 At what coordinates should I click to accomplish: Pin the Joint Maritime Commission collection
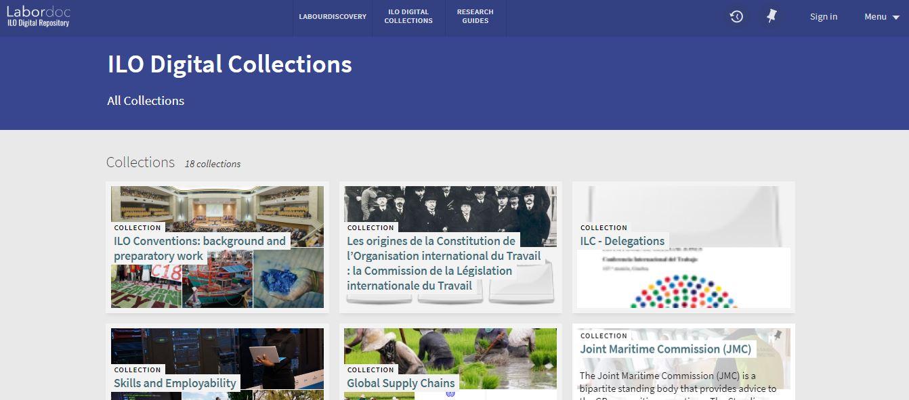click(778, 335)
